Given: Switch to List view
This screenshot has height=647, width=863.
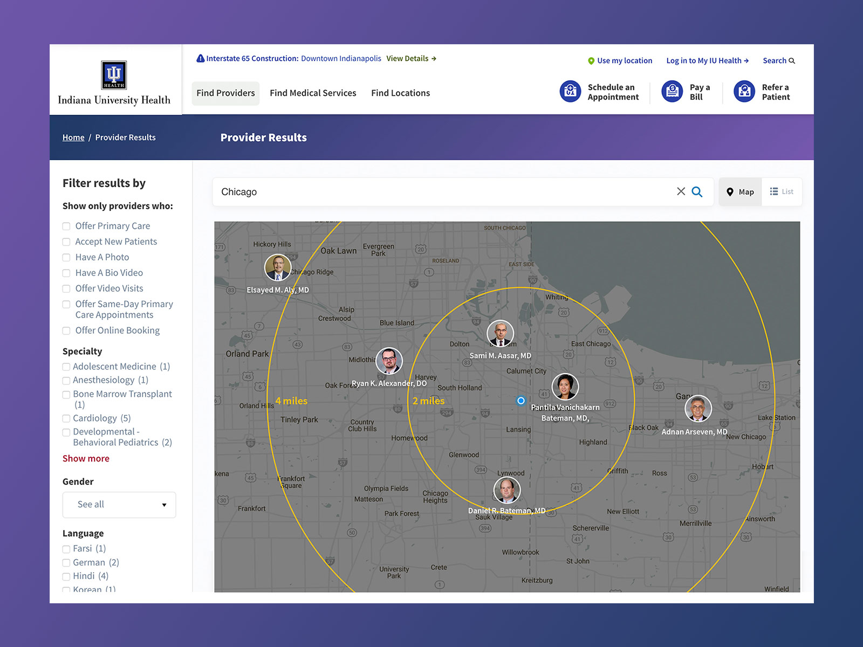Looking at the screenshot, I should (782, 192).
